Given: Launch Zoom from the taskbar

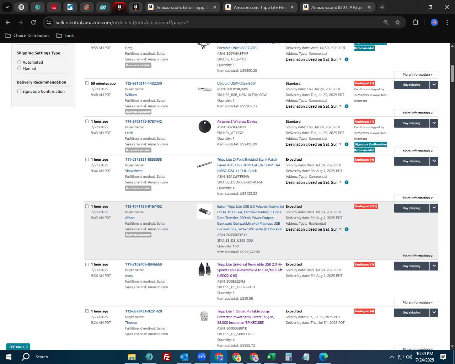Looking at the screenshot, I should (x=202, y=357).
